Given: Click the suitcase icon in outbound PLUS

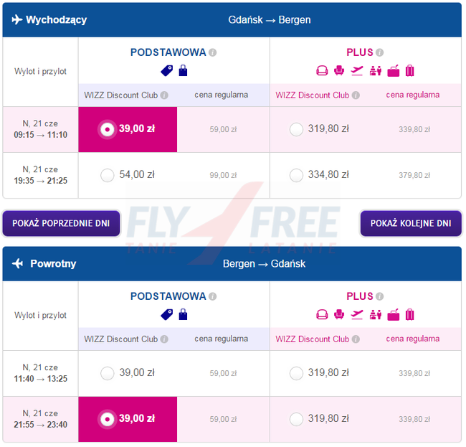Looking at the screenshot, I should click(x=409, y=70).
